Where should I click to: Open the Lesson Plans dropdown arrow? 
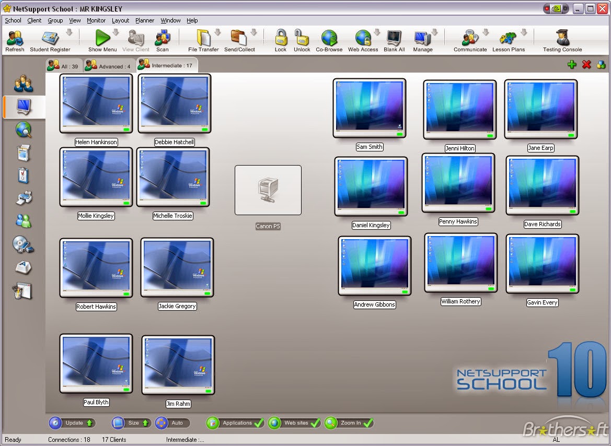[524, 33]
